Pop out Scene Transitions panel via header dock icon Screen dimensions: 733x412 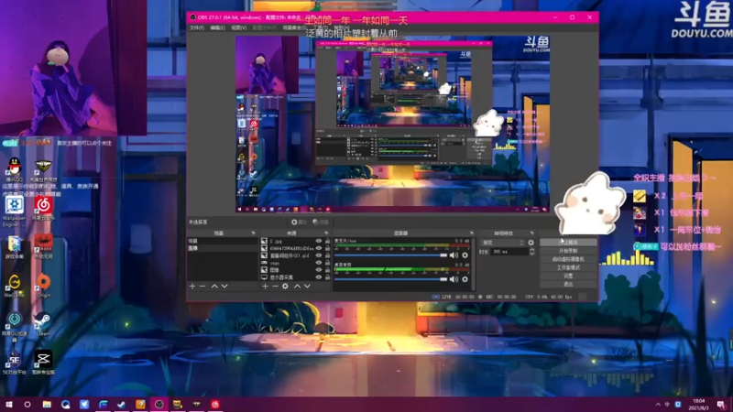pyautogui.click(x=532, y=233)
